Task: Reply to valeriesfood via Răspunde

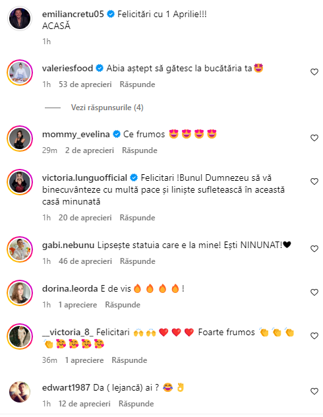Action: coord(137,84)
